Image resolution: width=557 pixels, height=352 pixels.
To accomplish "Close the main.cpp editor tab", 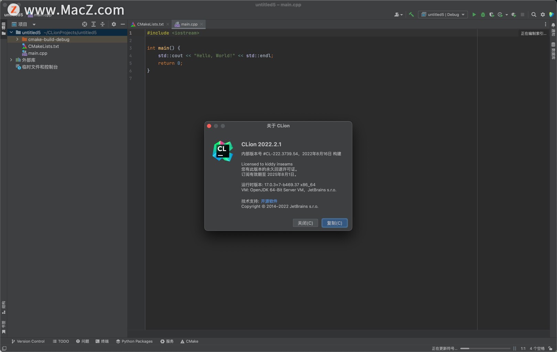I will coord(202,24).
